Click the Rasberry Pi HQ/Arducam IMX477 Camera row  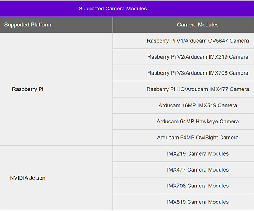198,89
